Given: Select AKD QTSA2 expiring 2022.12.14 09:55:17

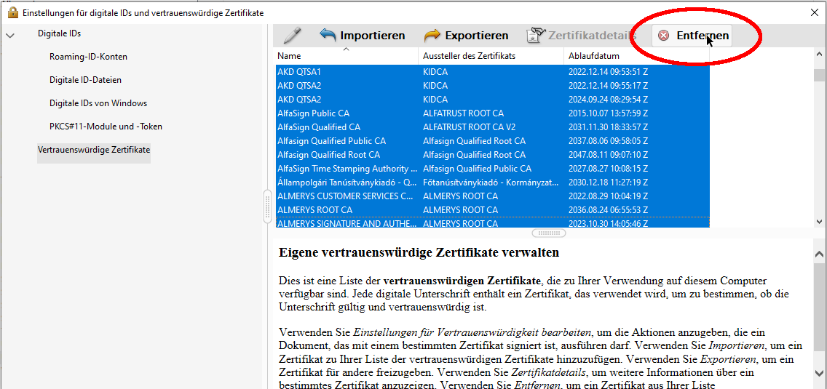Looking at the screenshot, I should (492, 85).
